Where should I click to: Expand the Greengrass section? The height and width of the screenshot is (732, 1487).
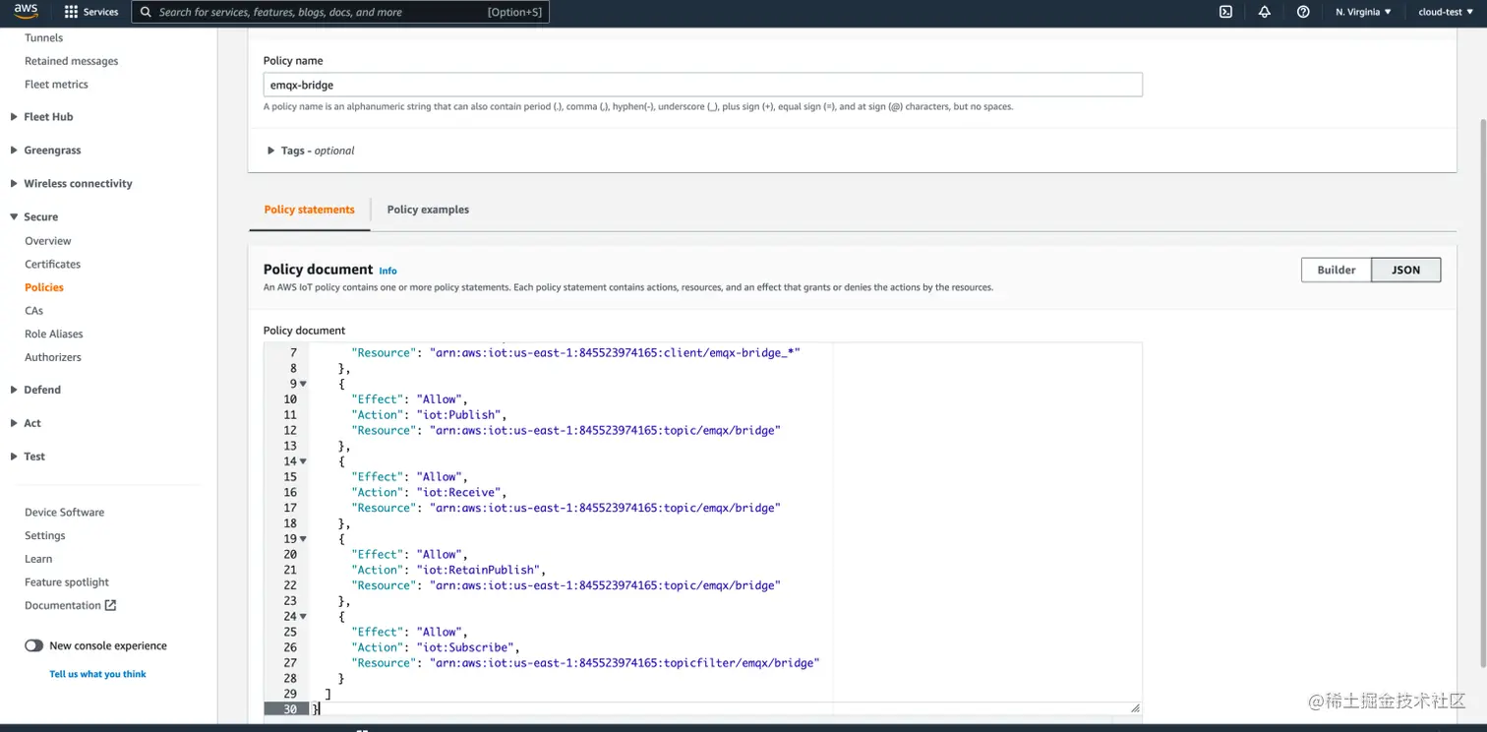click(x=45, y=150)
